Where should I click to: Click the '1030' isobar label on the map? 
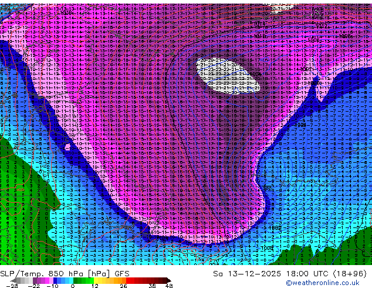point(66,12)
